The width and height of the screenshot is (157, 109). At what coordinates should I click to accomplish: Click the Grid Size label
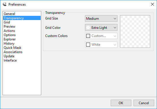click(x=52, y=18)
